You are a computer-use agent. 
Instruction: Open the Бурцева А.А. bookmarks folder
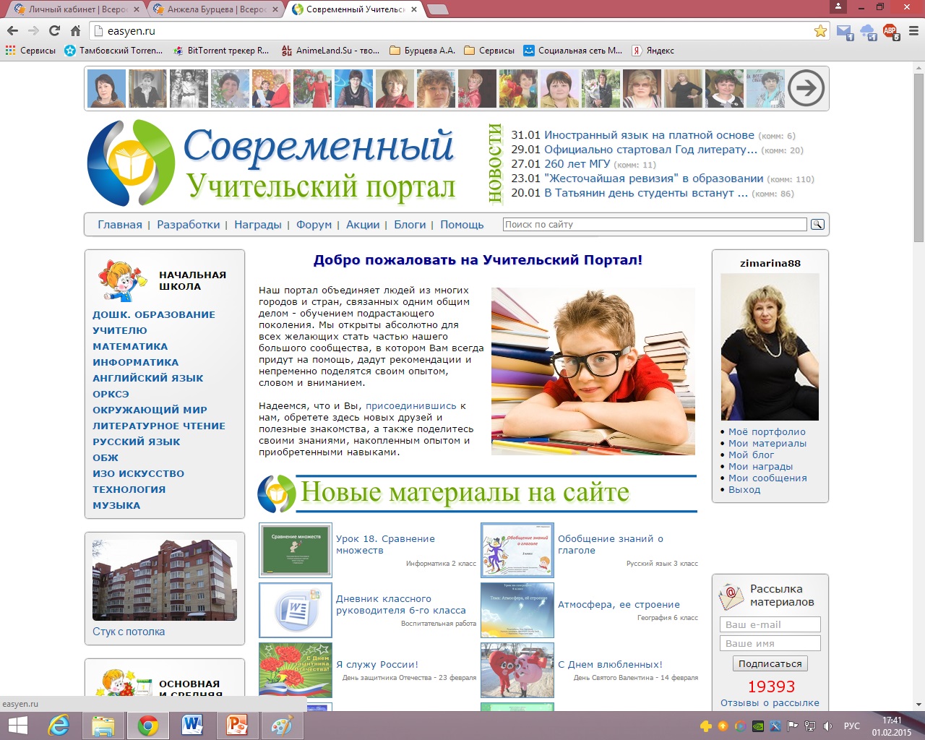pyautogui.click(x=422, y=51)
